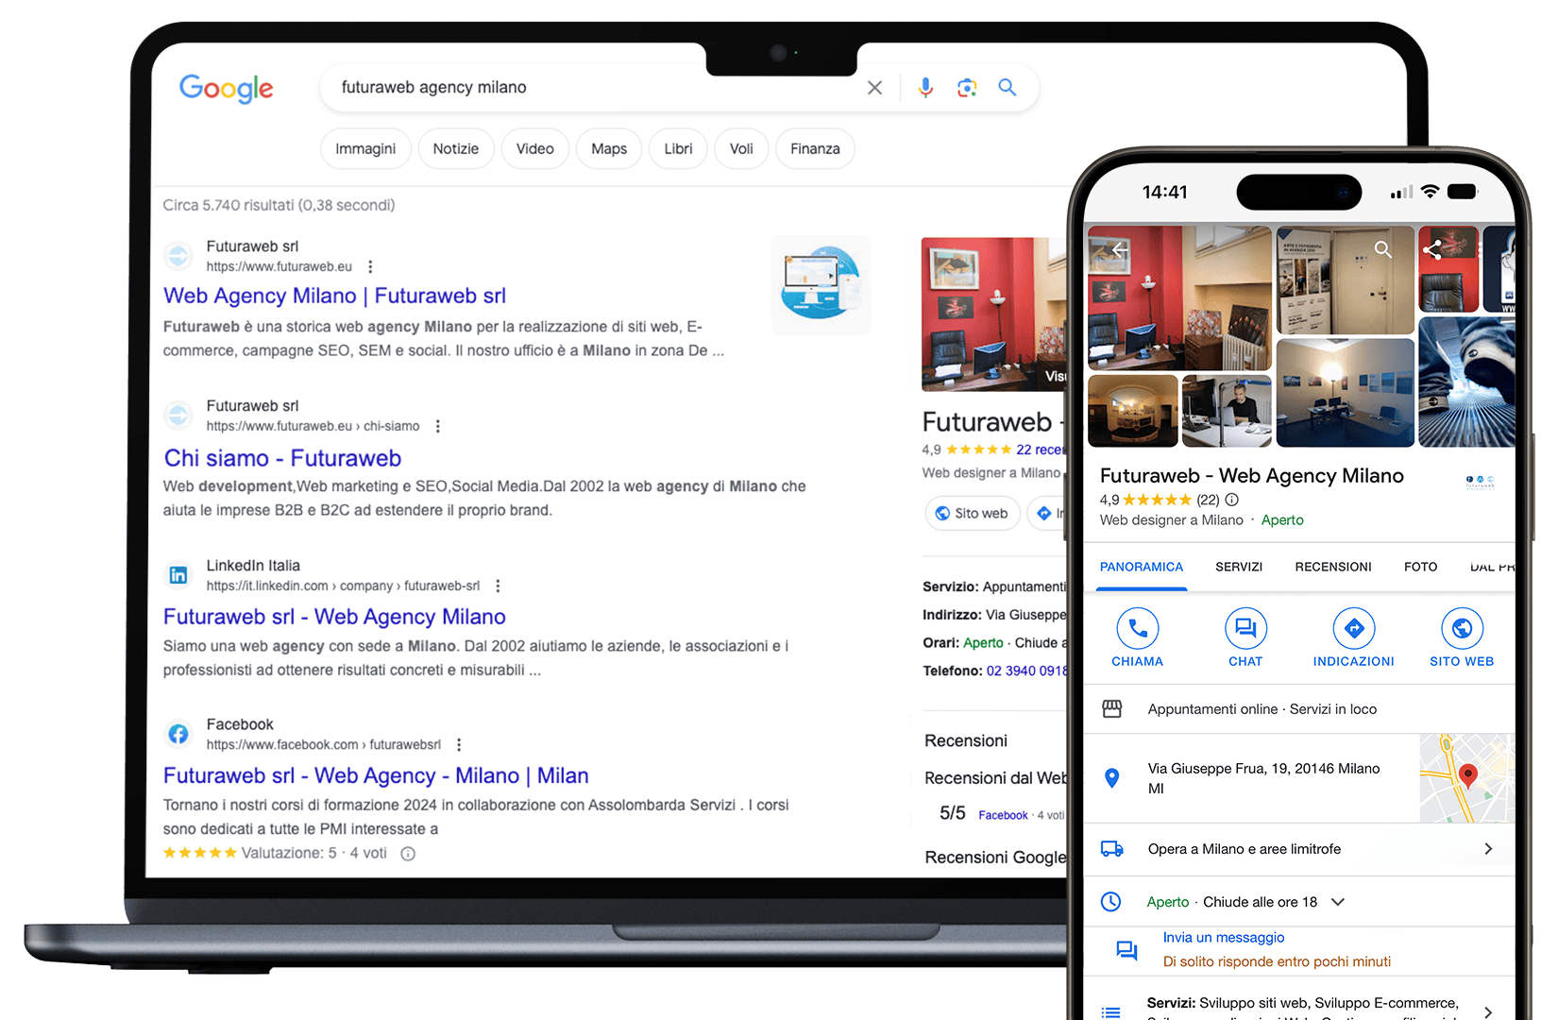This screenshot has width=1558, height=1020.
Task: Start voice search with the microphone icon
Action: pyautogui.click(x=925, y=88)
